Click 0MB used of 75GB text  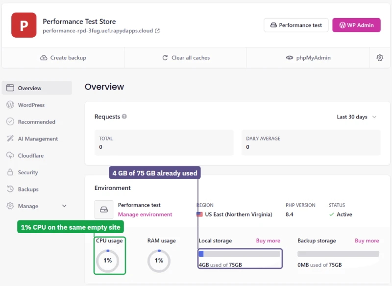tap(319, 265)
